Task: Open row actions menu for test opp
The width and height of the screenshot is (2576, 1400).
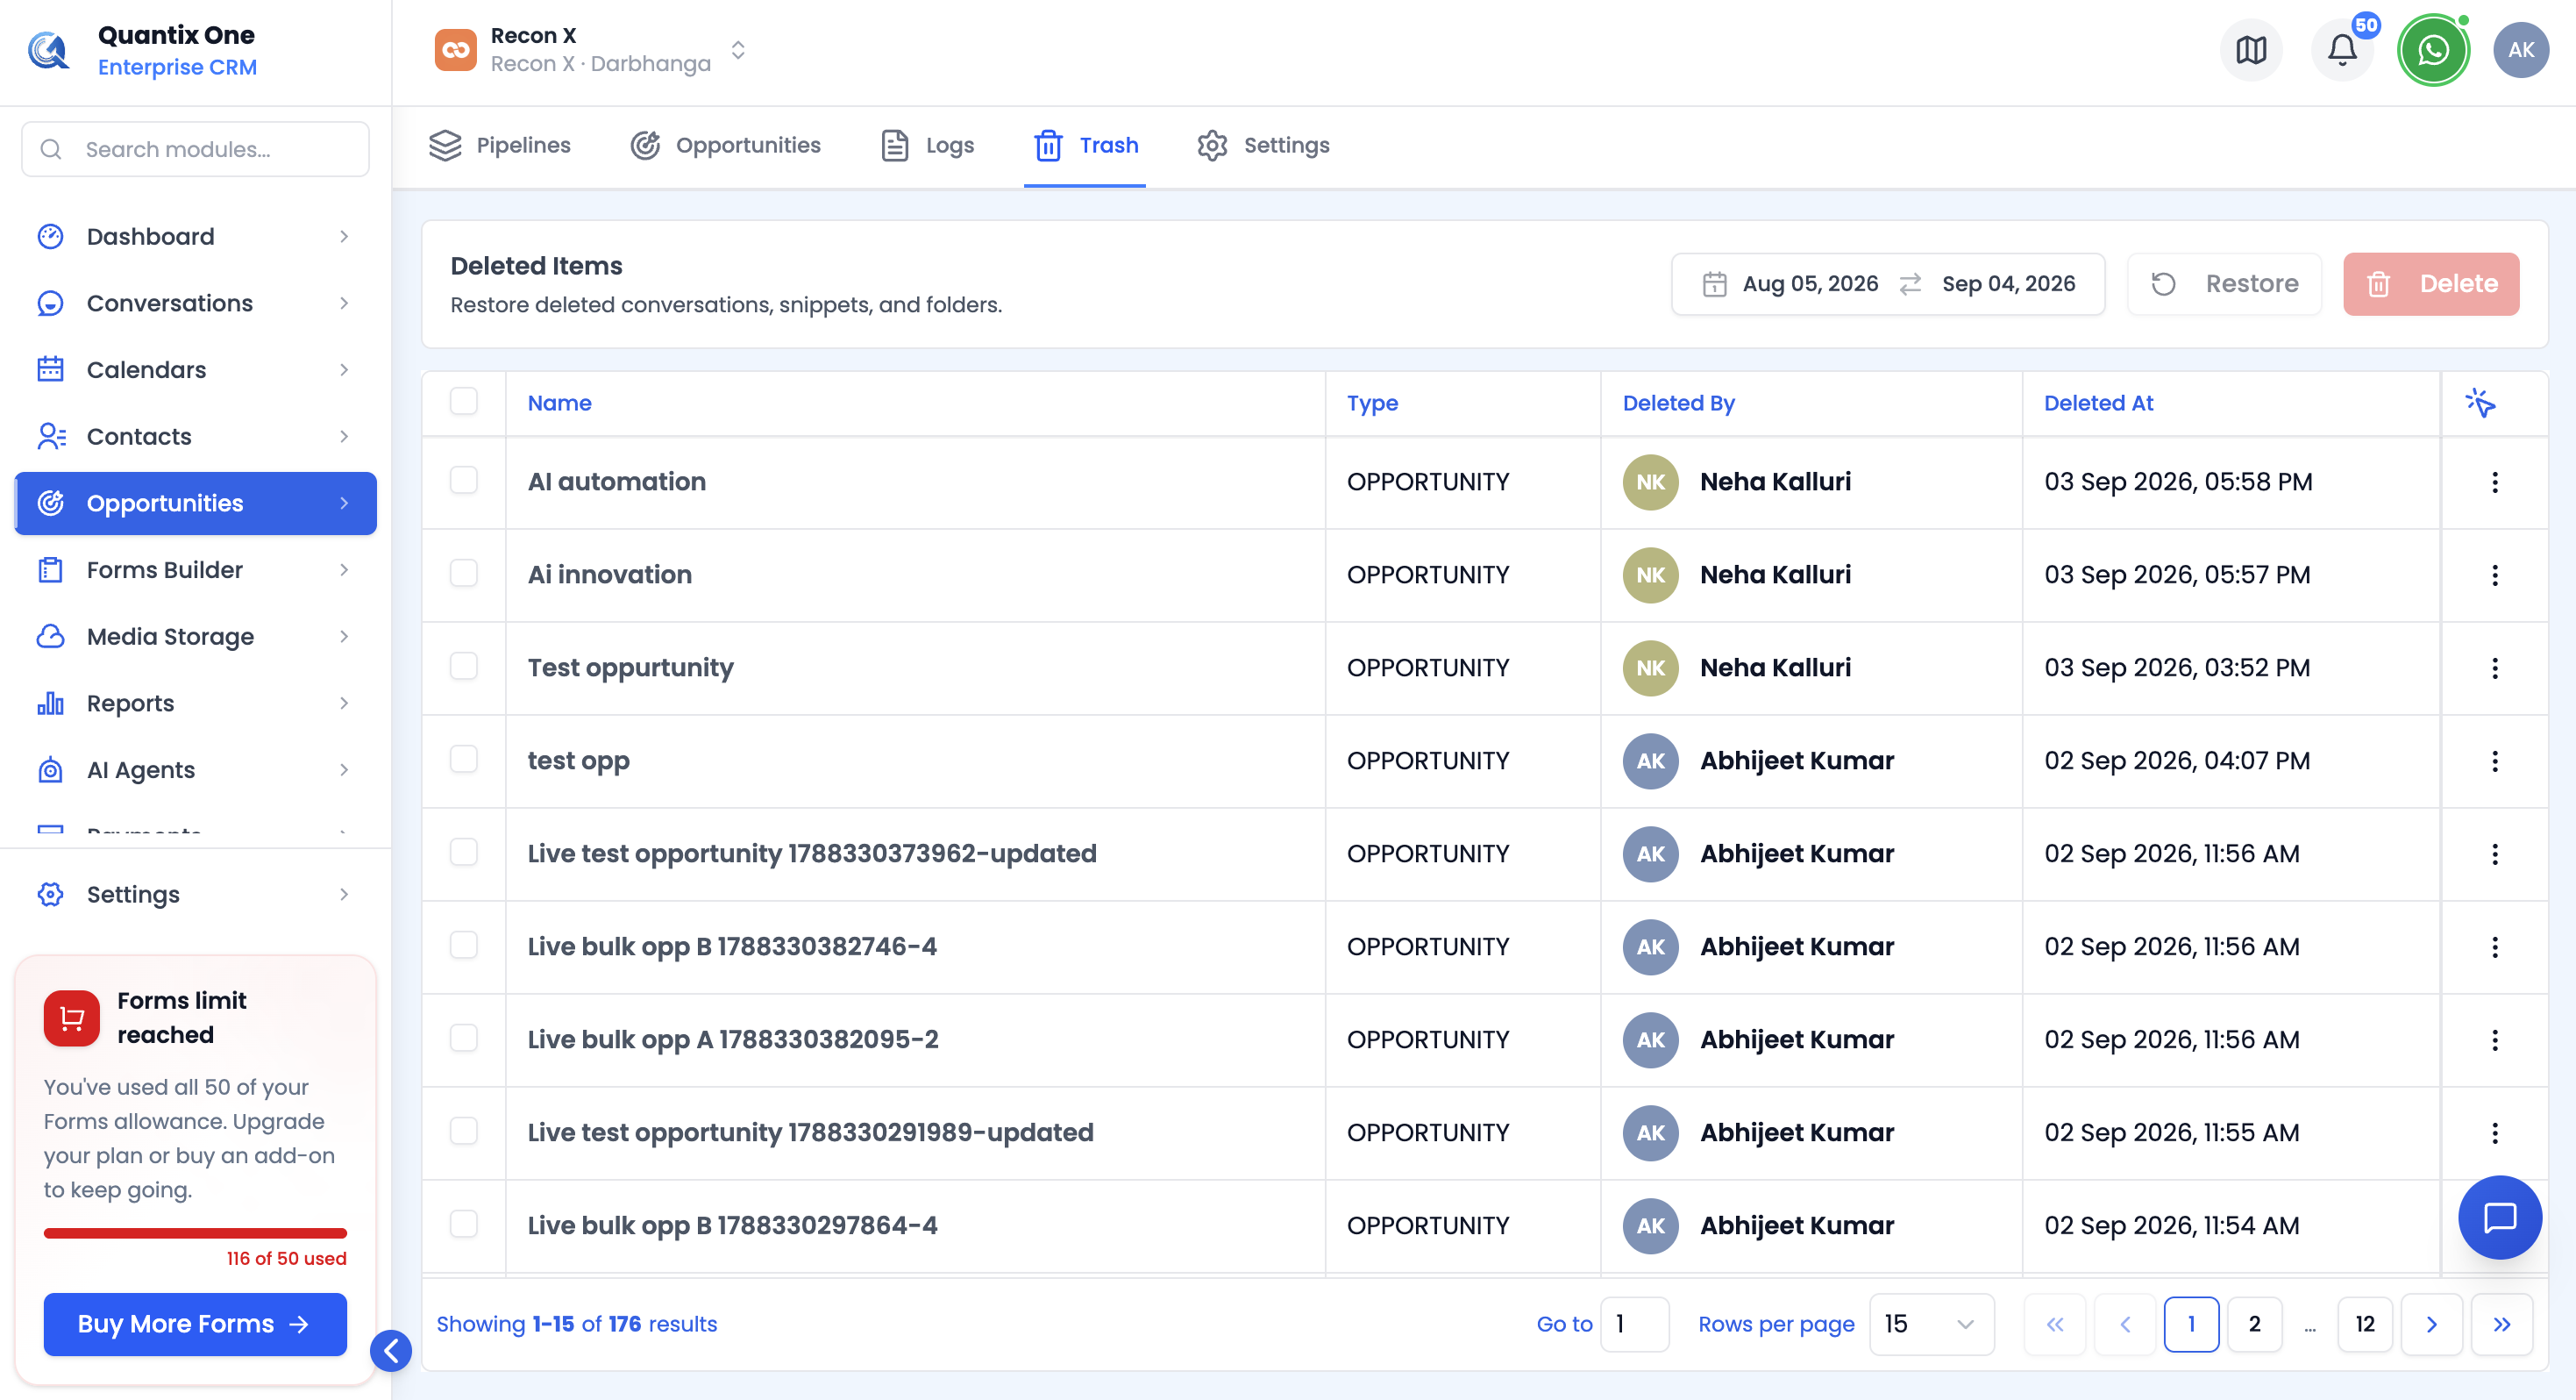Action: (x=2494, y=761)
